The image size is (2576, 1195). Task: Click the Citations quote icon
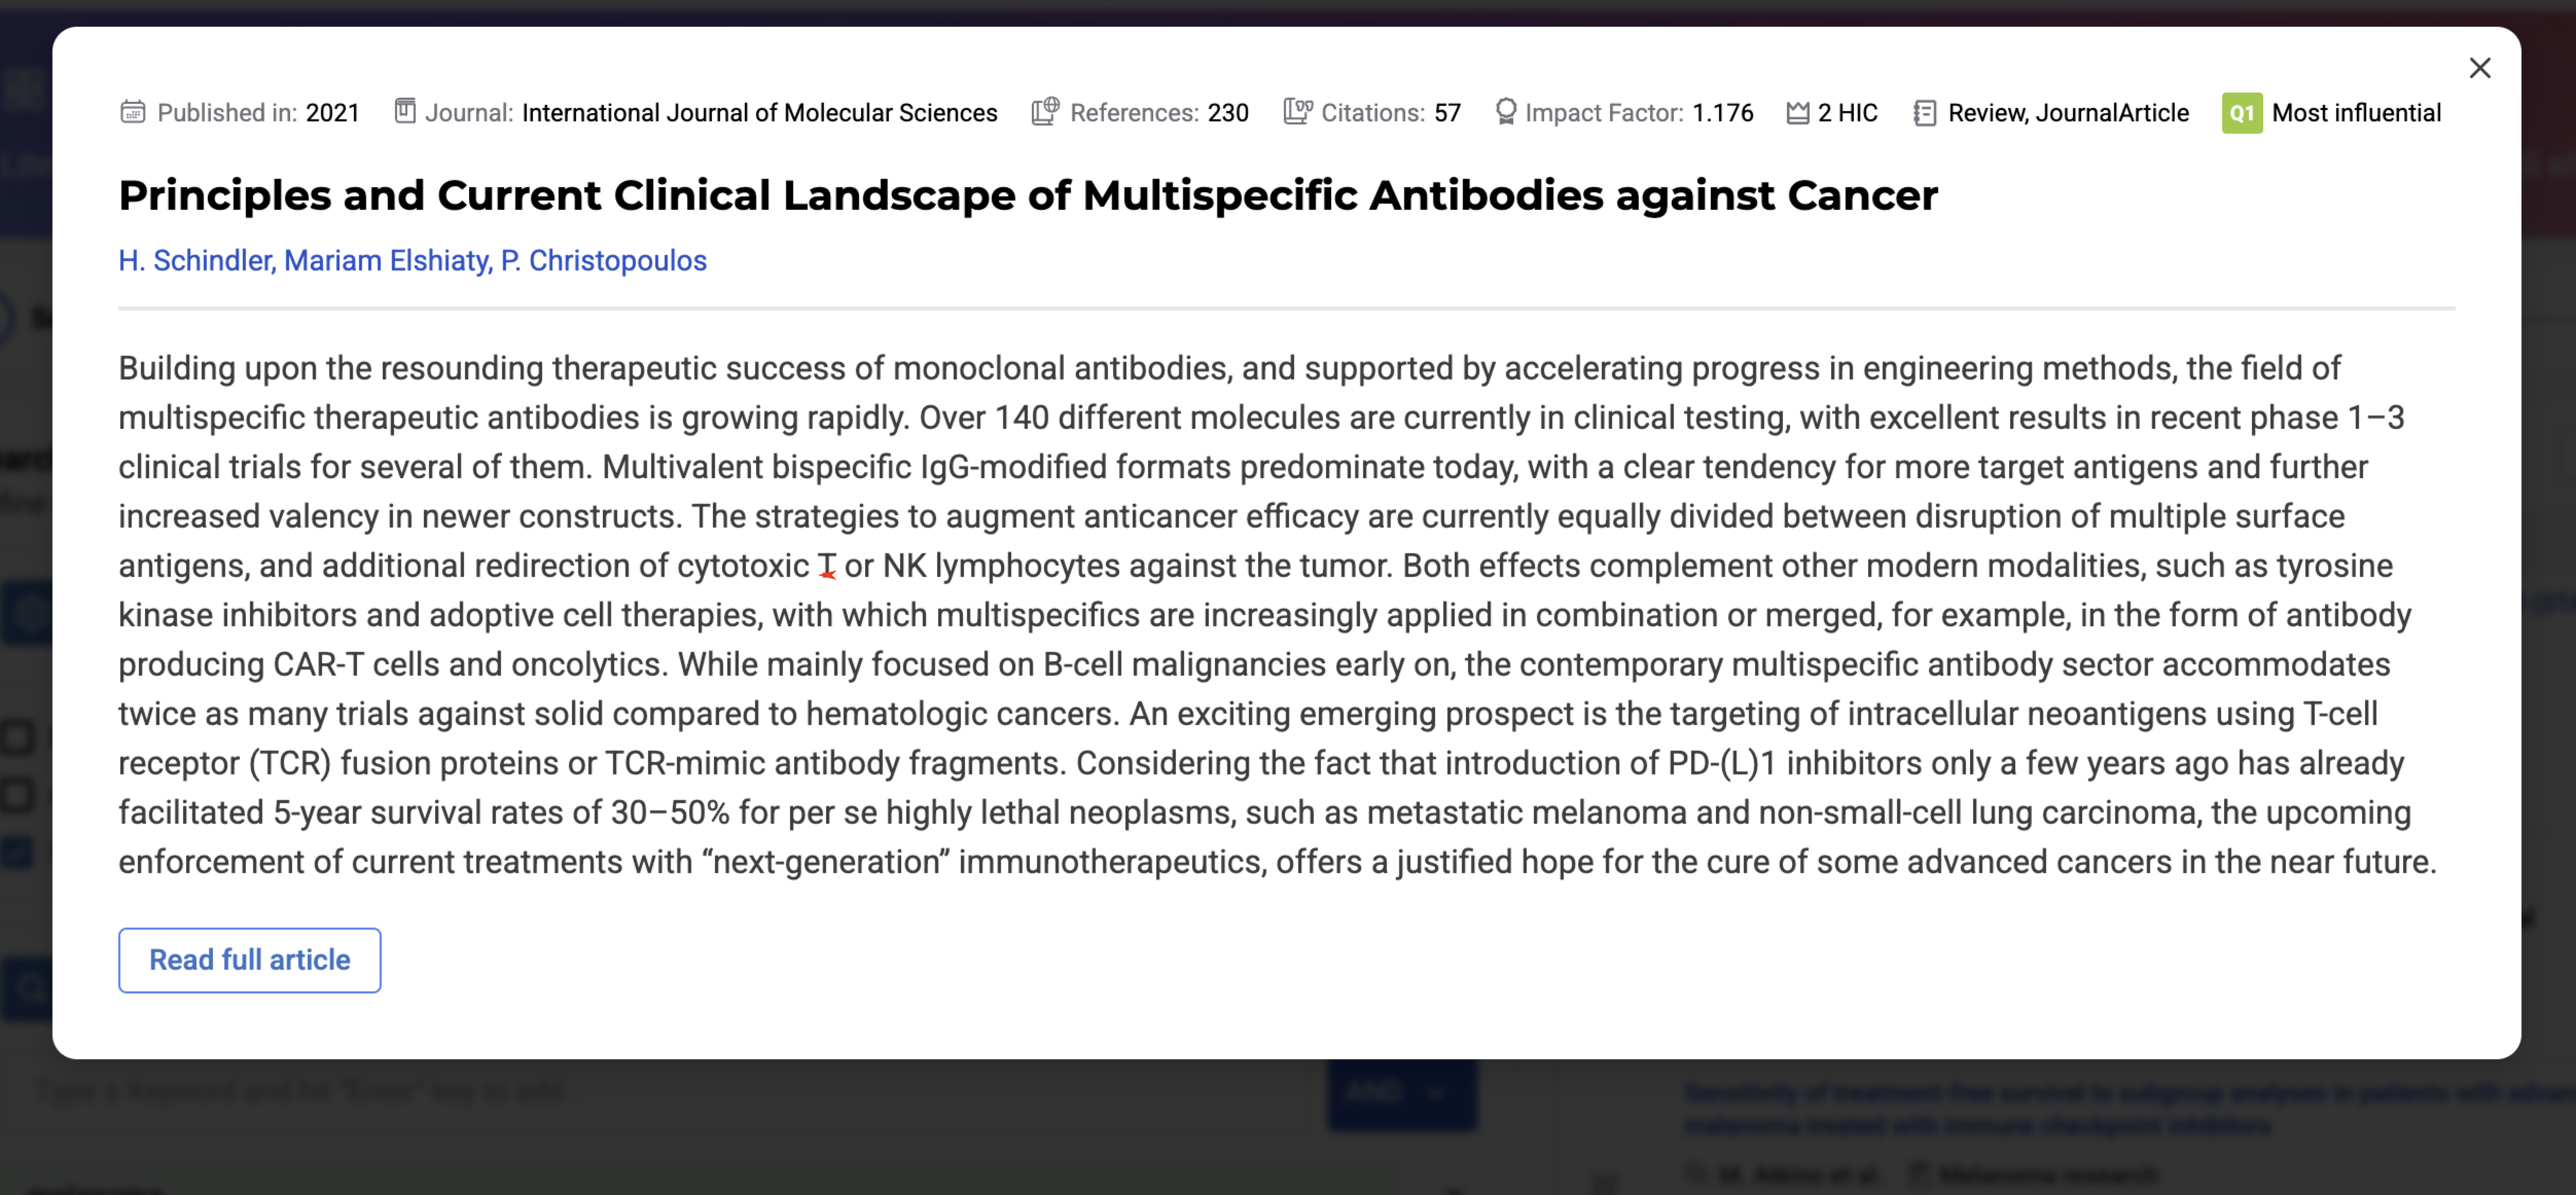[1297, 111]
